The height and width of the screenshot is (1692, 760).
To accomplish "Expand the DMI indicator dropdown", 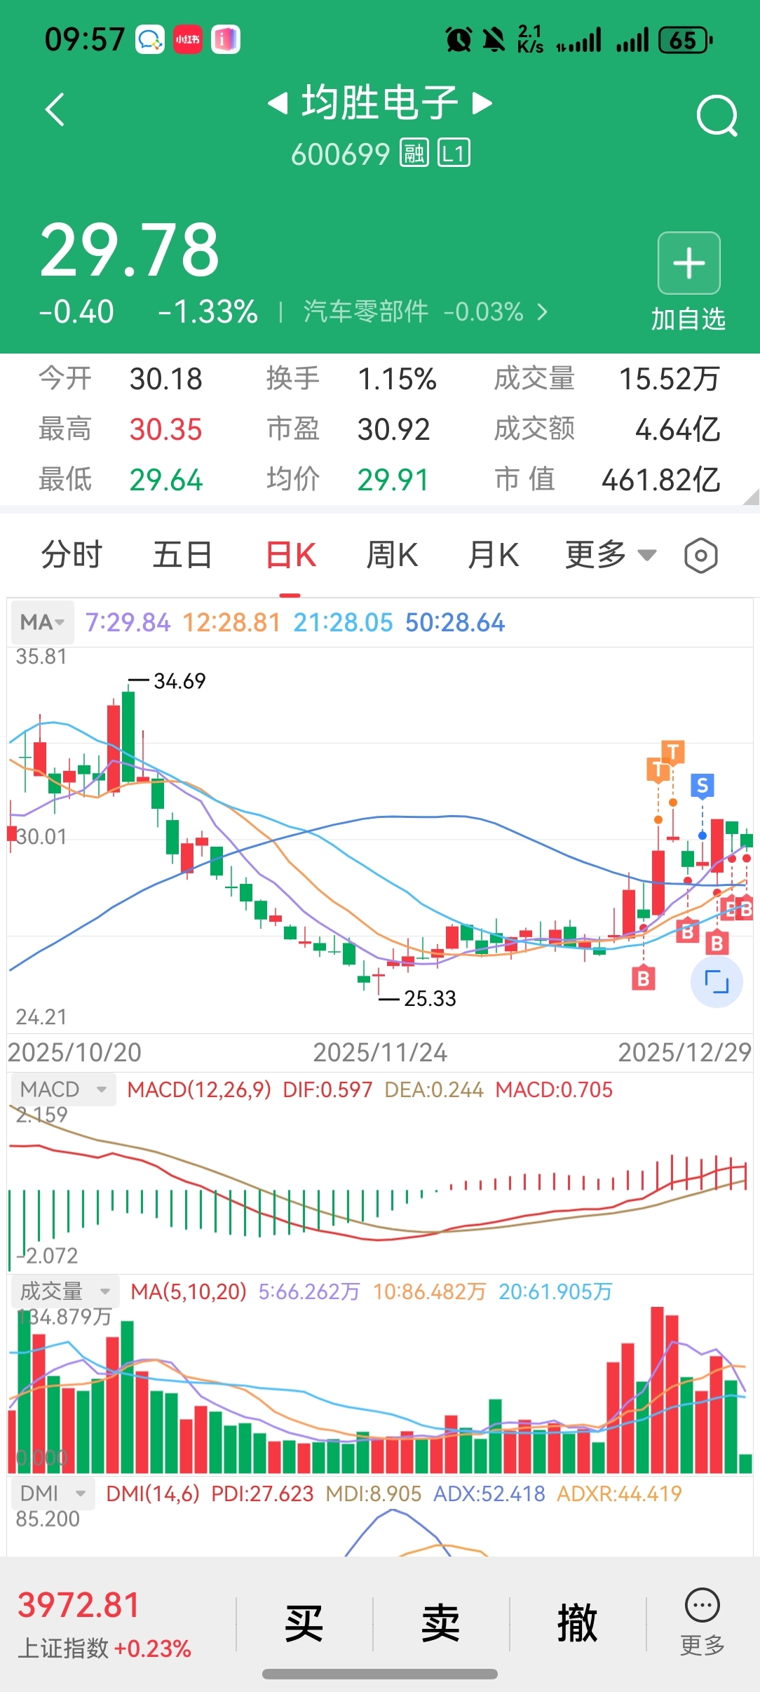I will [53, 1493].
